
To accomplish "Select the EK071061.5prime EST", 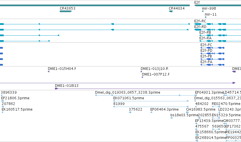I will (151, 101).
